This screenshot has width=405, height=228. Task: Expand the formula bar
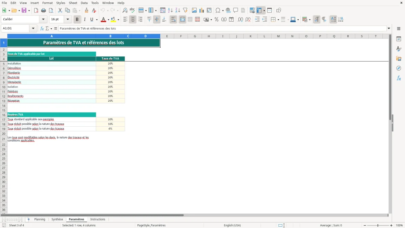(x=389, y=28)
